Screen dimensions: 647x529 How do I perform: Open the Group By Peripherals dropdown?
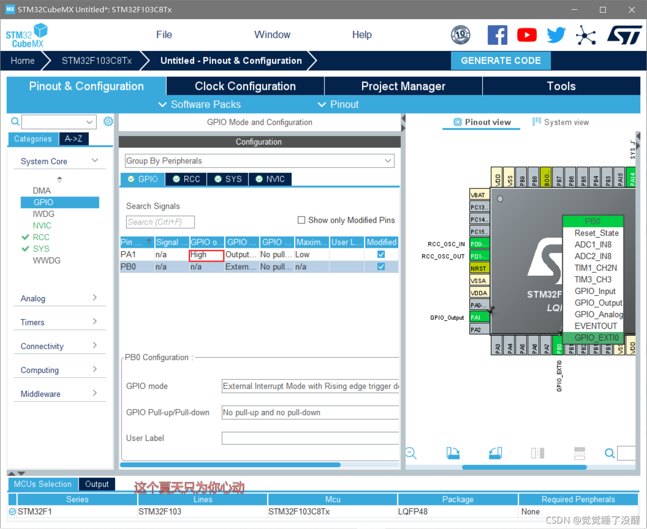[260, 161]
